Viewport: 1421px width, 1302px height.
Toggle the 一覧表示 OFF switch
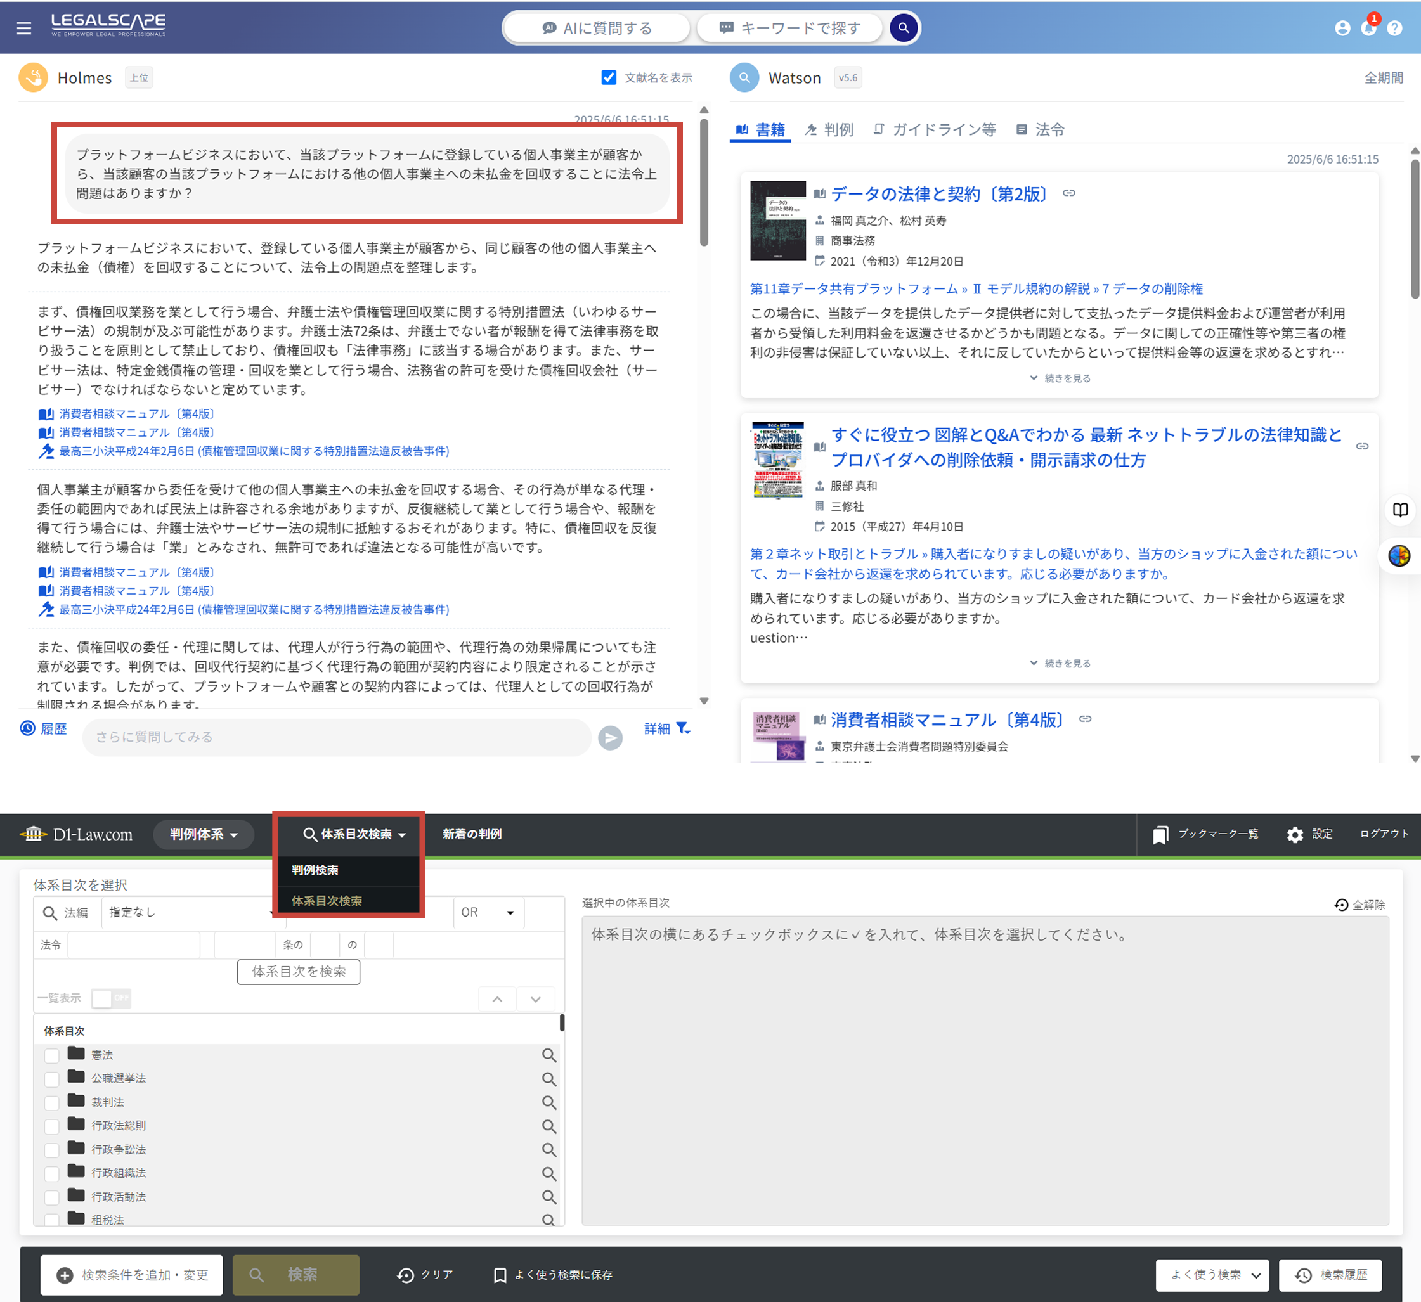click(112, 998)
